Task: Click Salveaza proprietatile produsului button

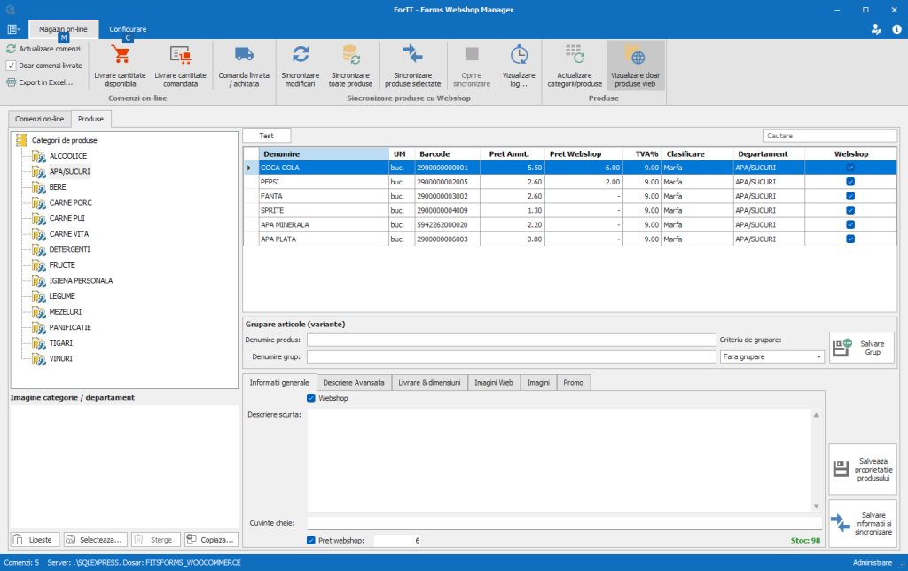Action: coord(862,469)
